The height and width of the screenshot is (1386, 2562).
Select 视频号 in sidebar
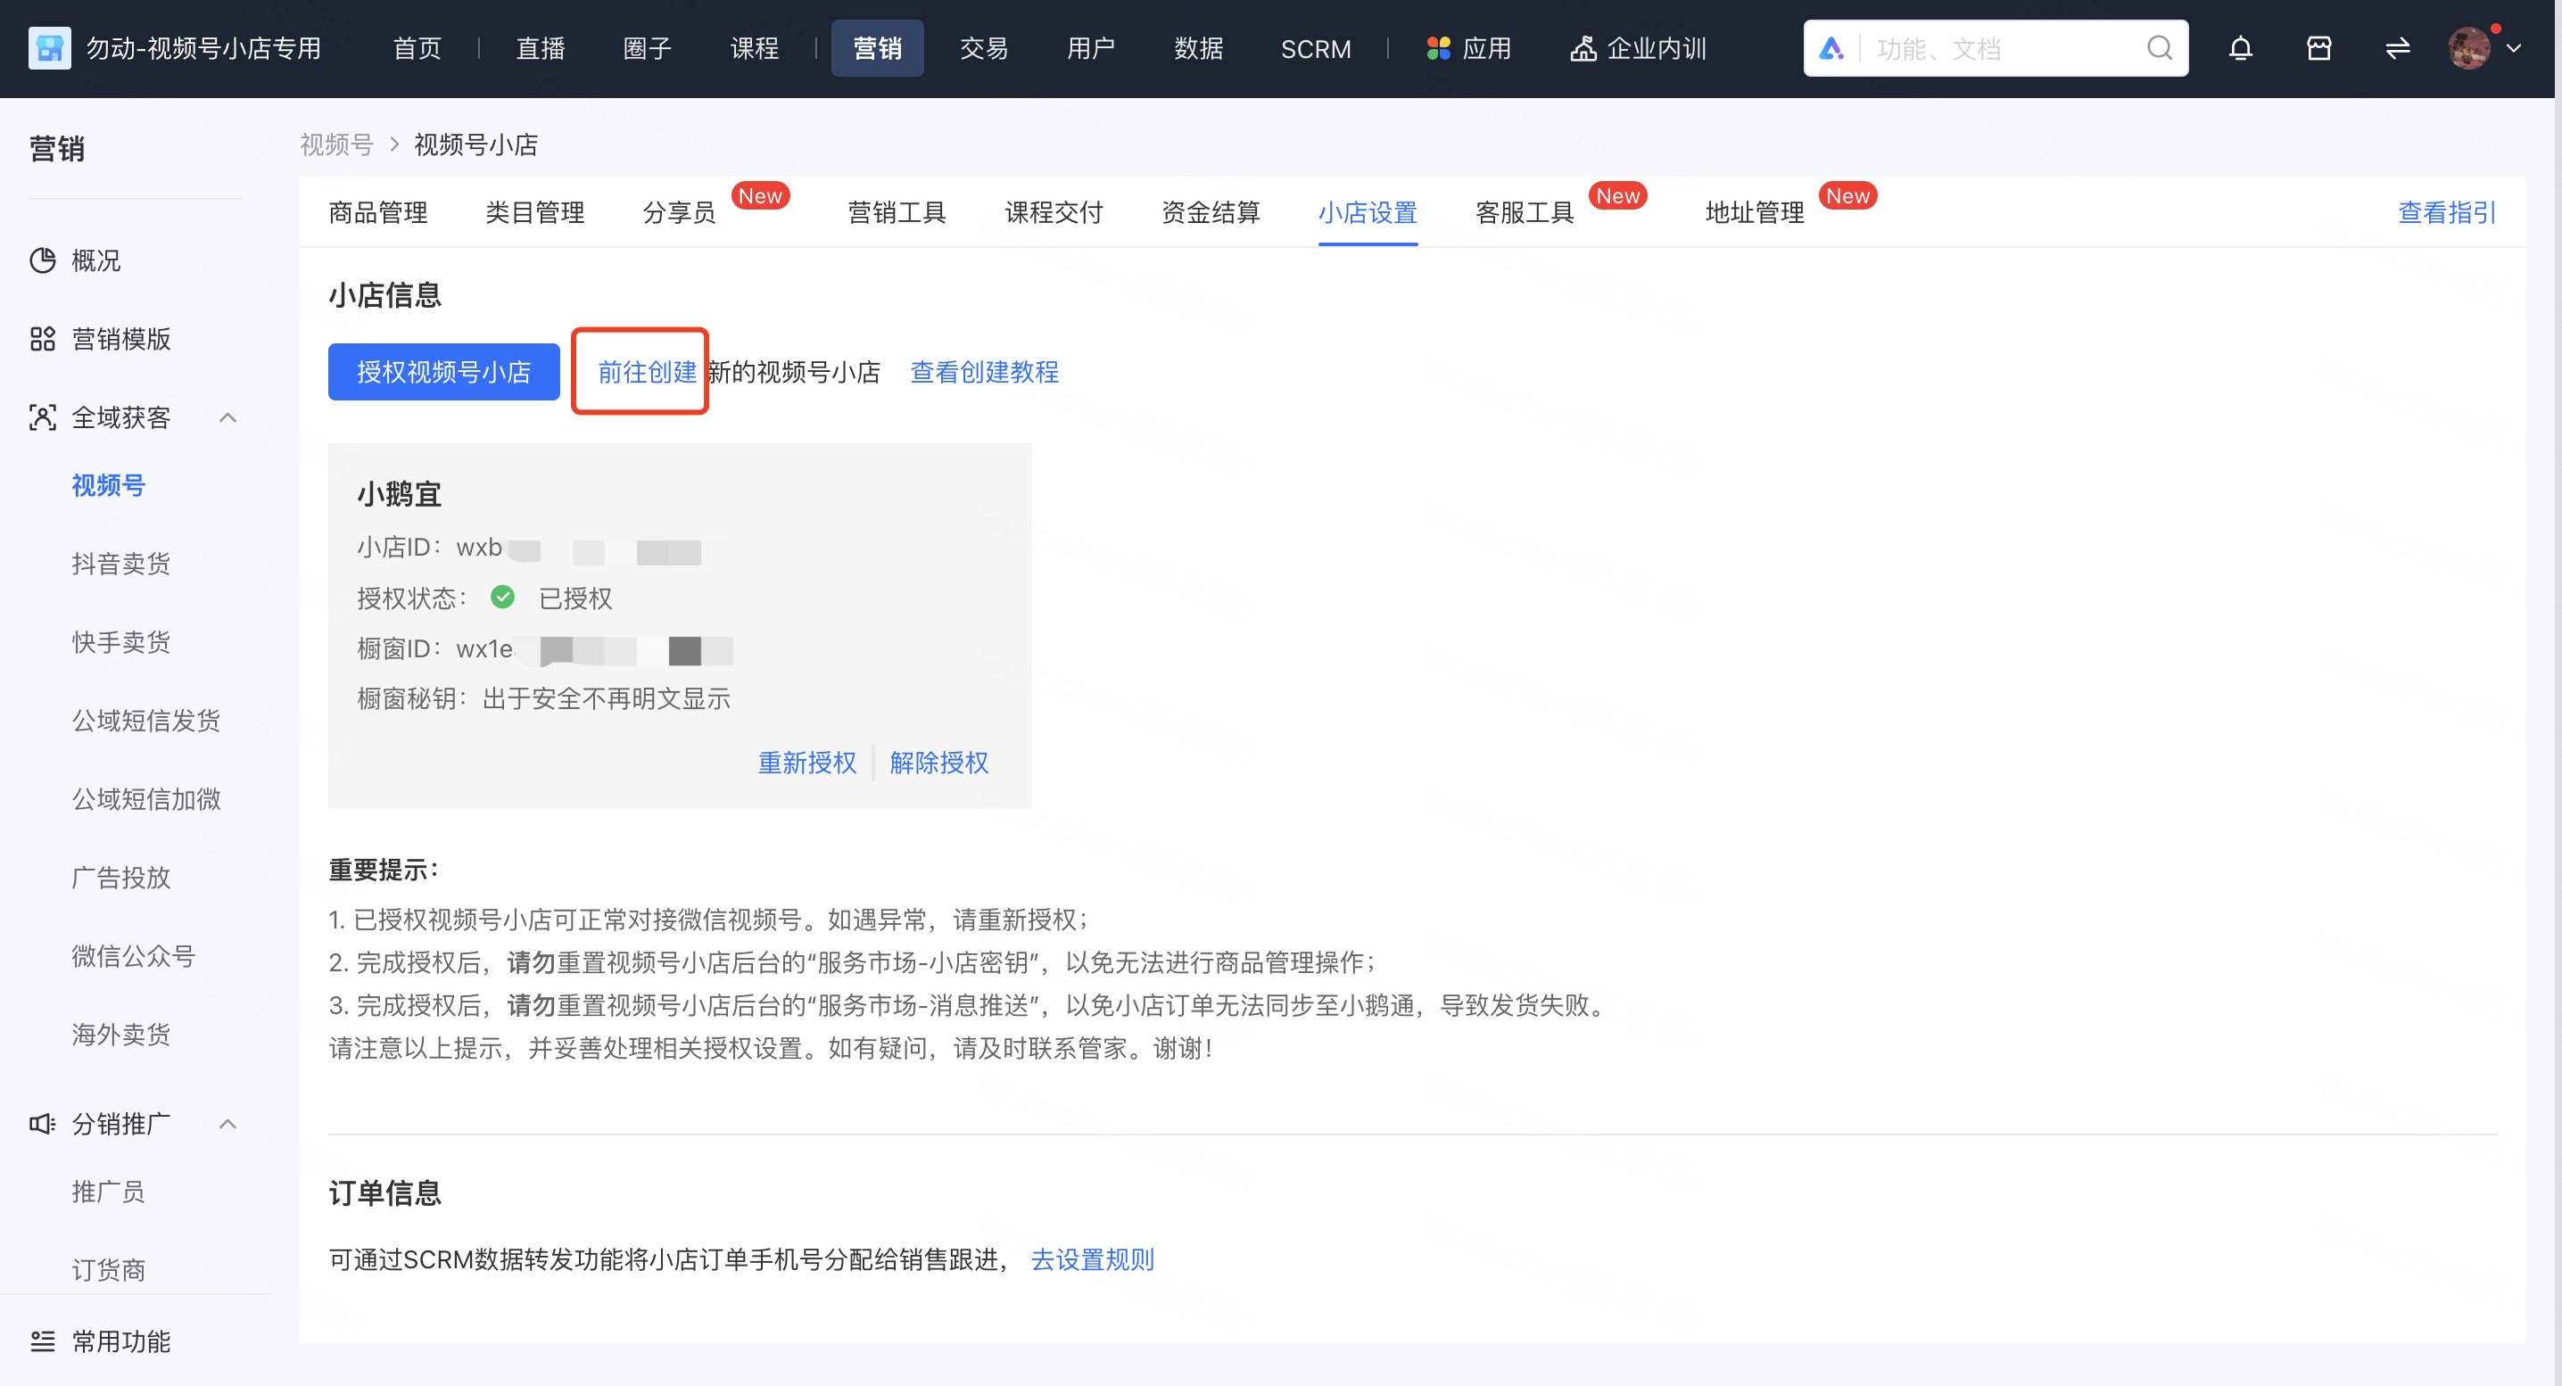click(109, 485)
